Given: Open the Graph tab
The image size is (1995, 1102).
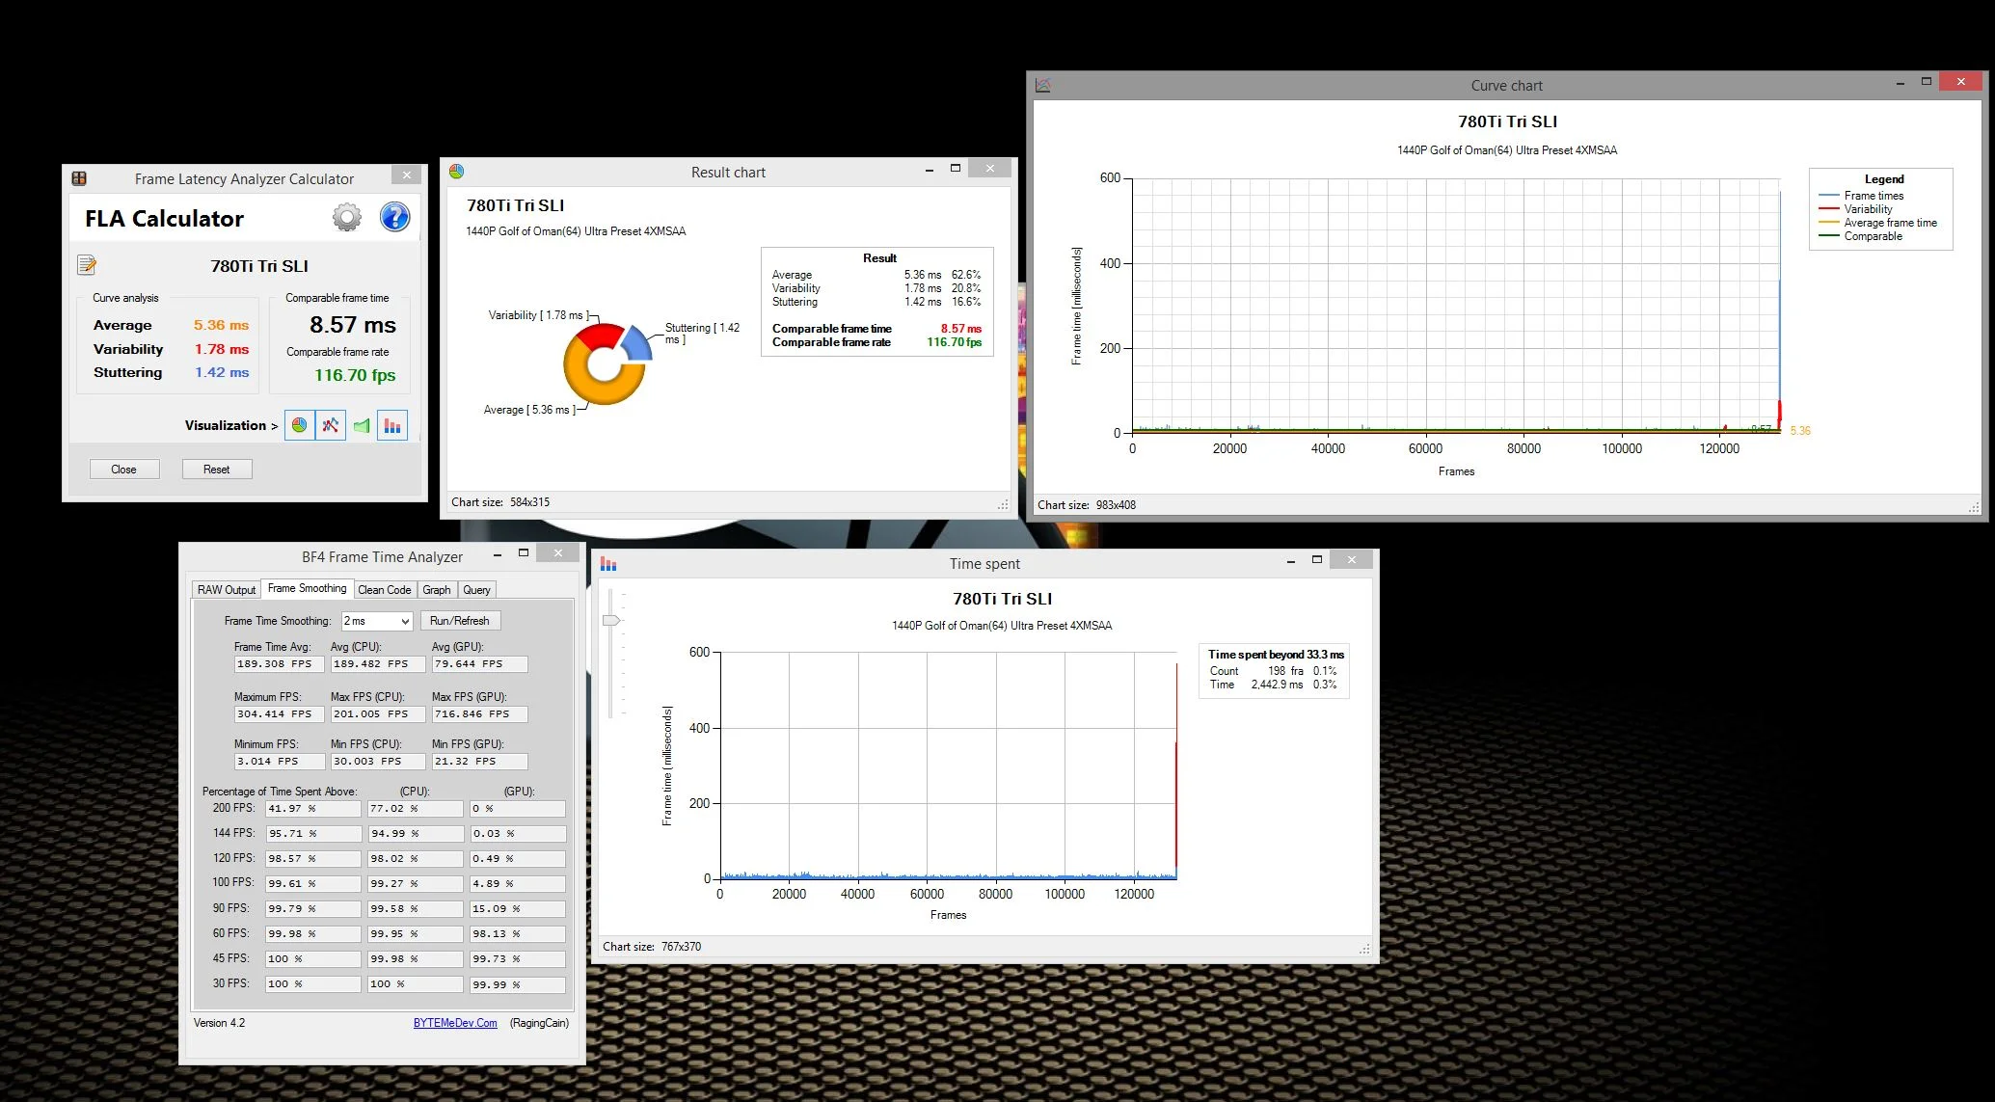Looking at the screenshot, I should click(x=437, y=590).
